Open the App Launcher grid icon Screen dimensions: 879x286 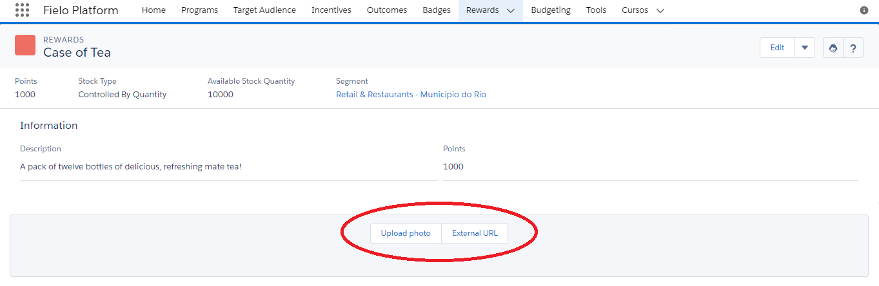[x=22, y=10]
